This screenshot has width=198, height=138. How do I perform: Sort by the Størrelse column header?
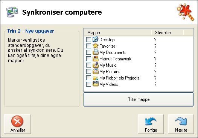[167, 33]
